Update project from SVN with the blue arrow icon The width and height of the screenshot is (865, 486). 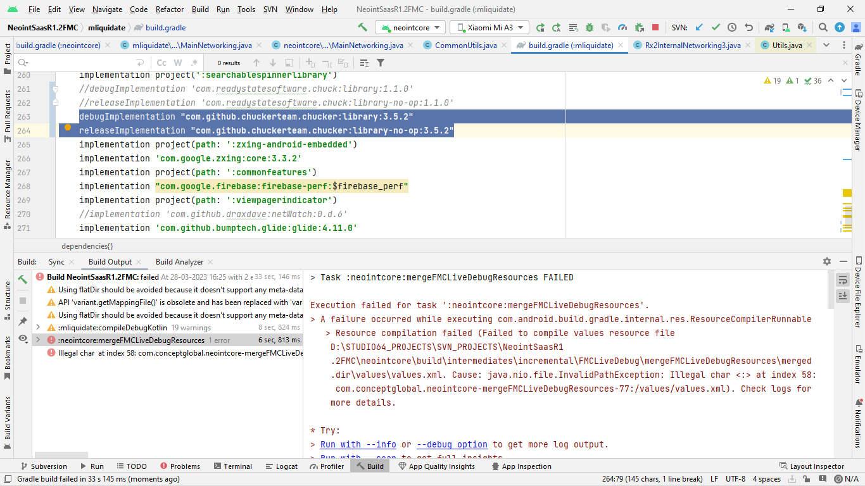698,28
